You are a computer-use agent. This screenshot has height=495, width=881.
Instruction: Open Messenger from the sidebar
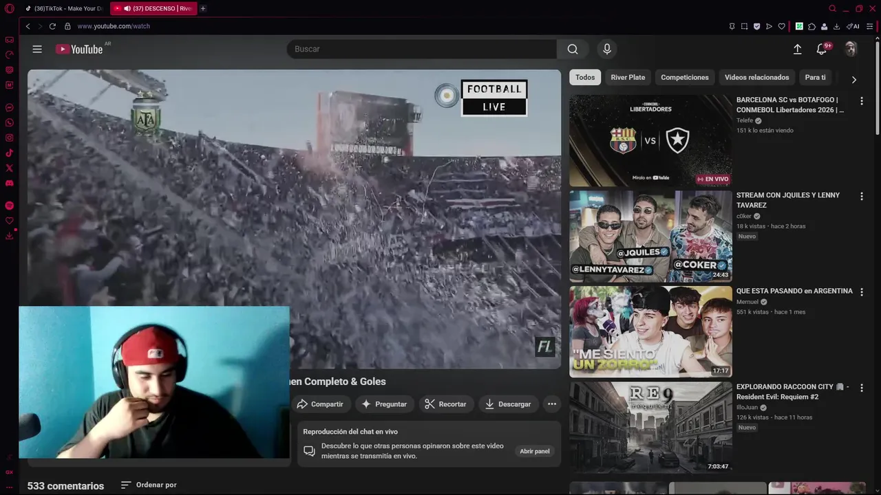tap(9, 108)
